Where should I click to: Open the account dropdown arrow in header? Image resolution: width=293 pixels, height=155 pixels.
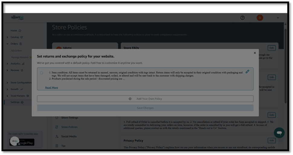278,18
